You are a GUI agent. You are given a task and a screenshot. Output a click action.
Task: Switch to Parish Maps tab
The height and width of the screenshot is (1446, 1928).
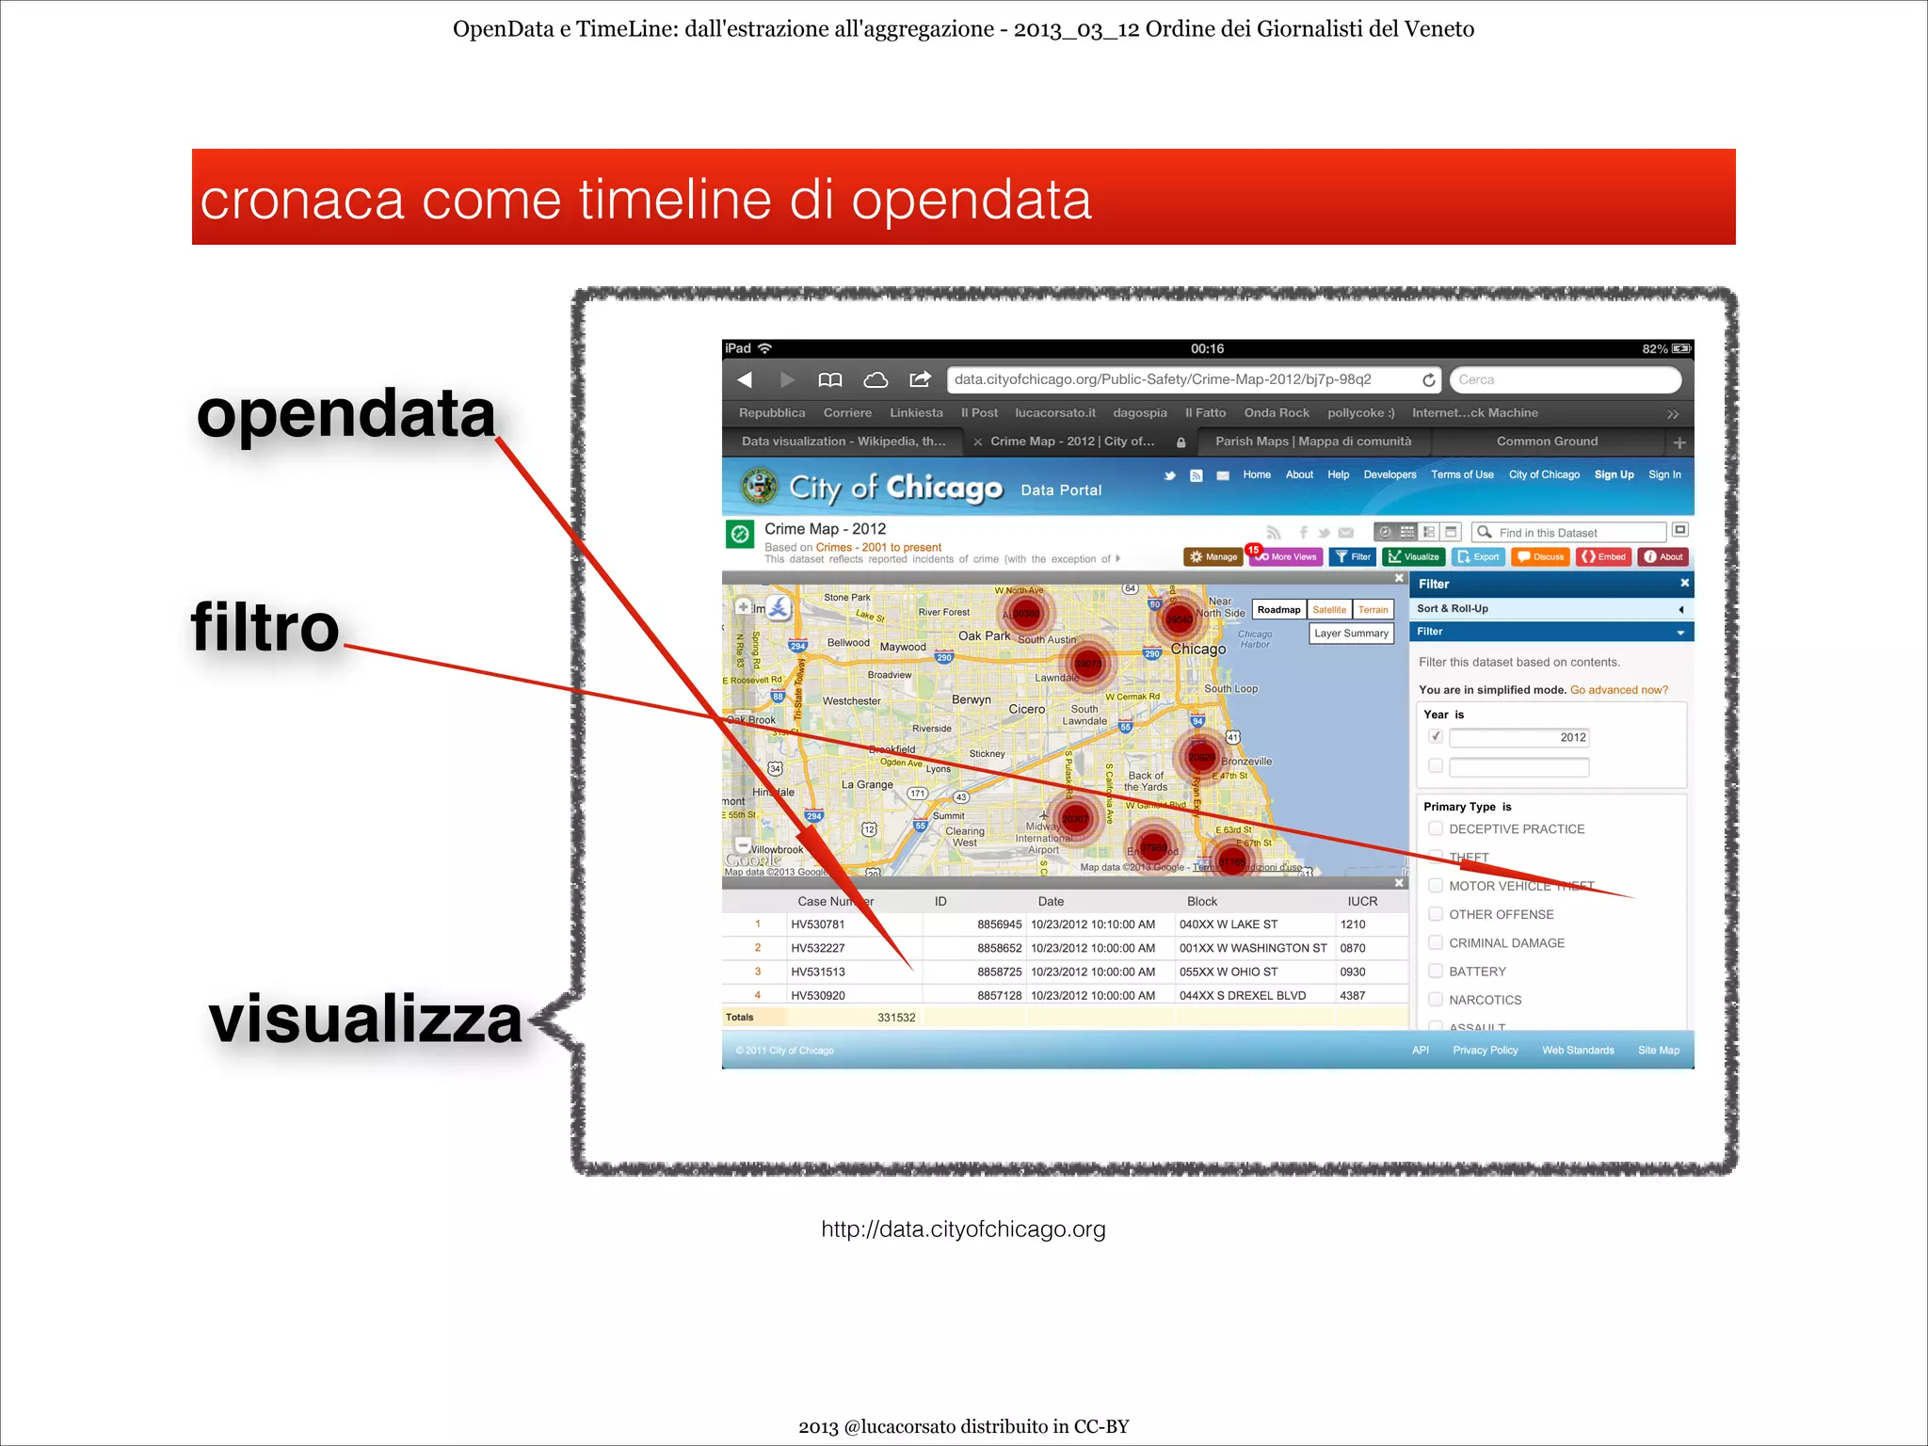(x=1313, y=442)
